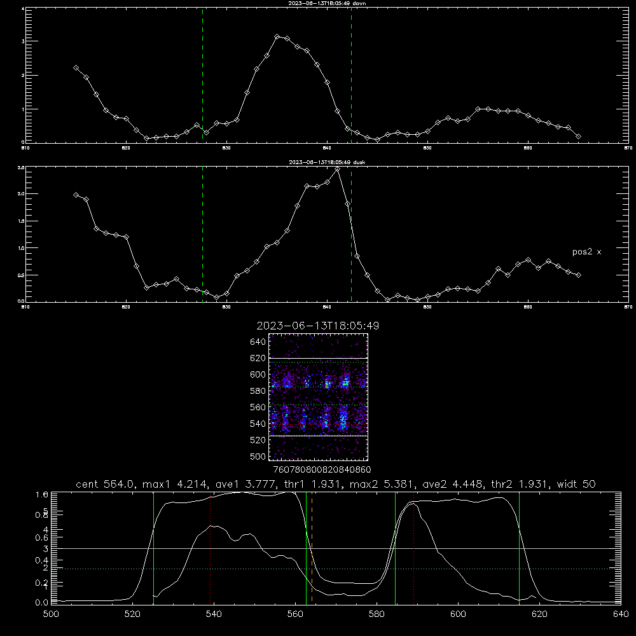This screenshot has width=636, height=636.
Task: Click the solid green line near 615
Action: 519,548
